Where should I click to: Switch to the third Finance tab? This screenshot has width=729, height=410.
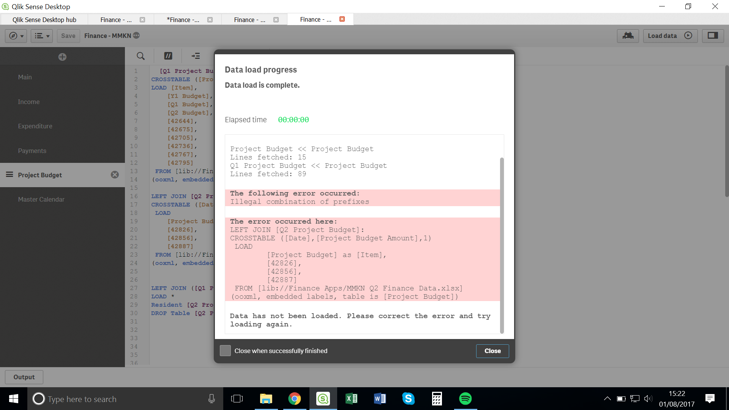pyautogui.click(x=249, y=20)
